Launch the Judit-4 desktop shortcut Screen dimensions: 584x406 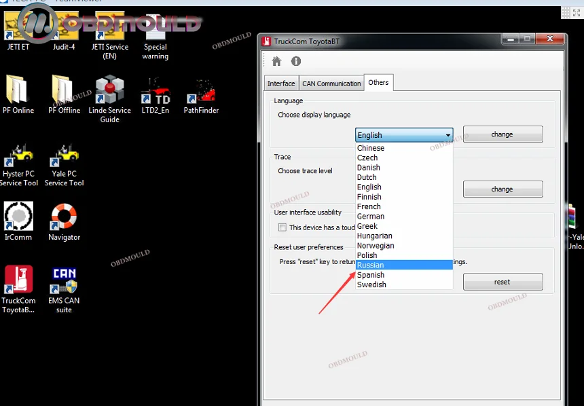click(x=64, y=31)
